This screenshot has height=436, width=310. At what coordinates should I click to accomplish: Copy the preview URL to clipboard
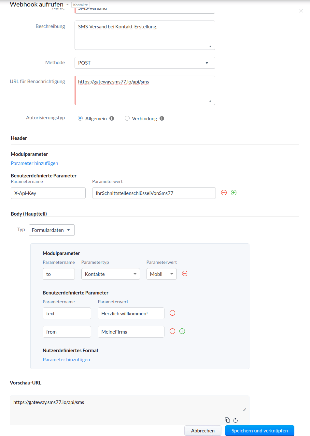click(x=227, y=420)
